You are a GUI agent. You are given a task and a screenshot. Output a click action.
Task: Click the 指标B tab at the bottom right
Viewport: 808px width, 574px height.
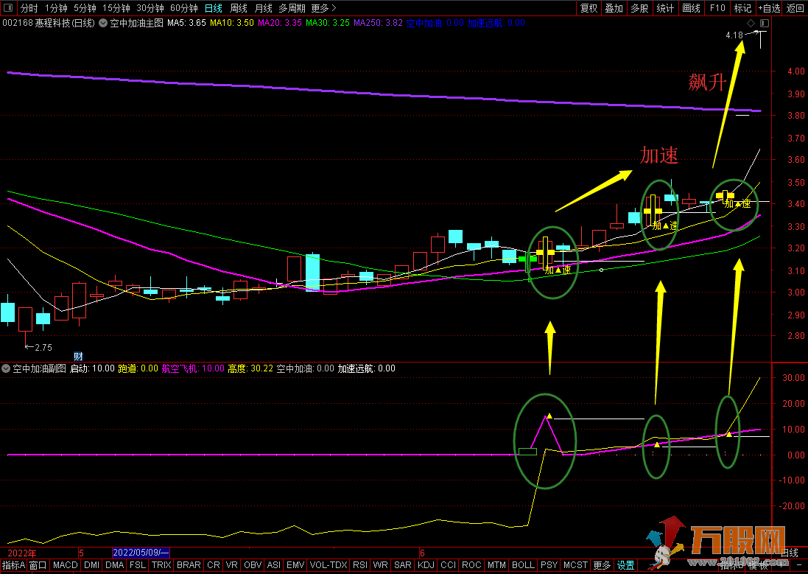tap(732, 565)
